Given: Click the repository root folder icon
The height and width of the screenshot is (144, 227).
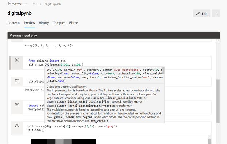Looking at the screenshot, I should click(x=35, y=4).
